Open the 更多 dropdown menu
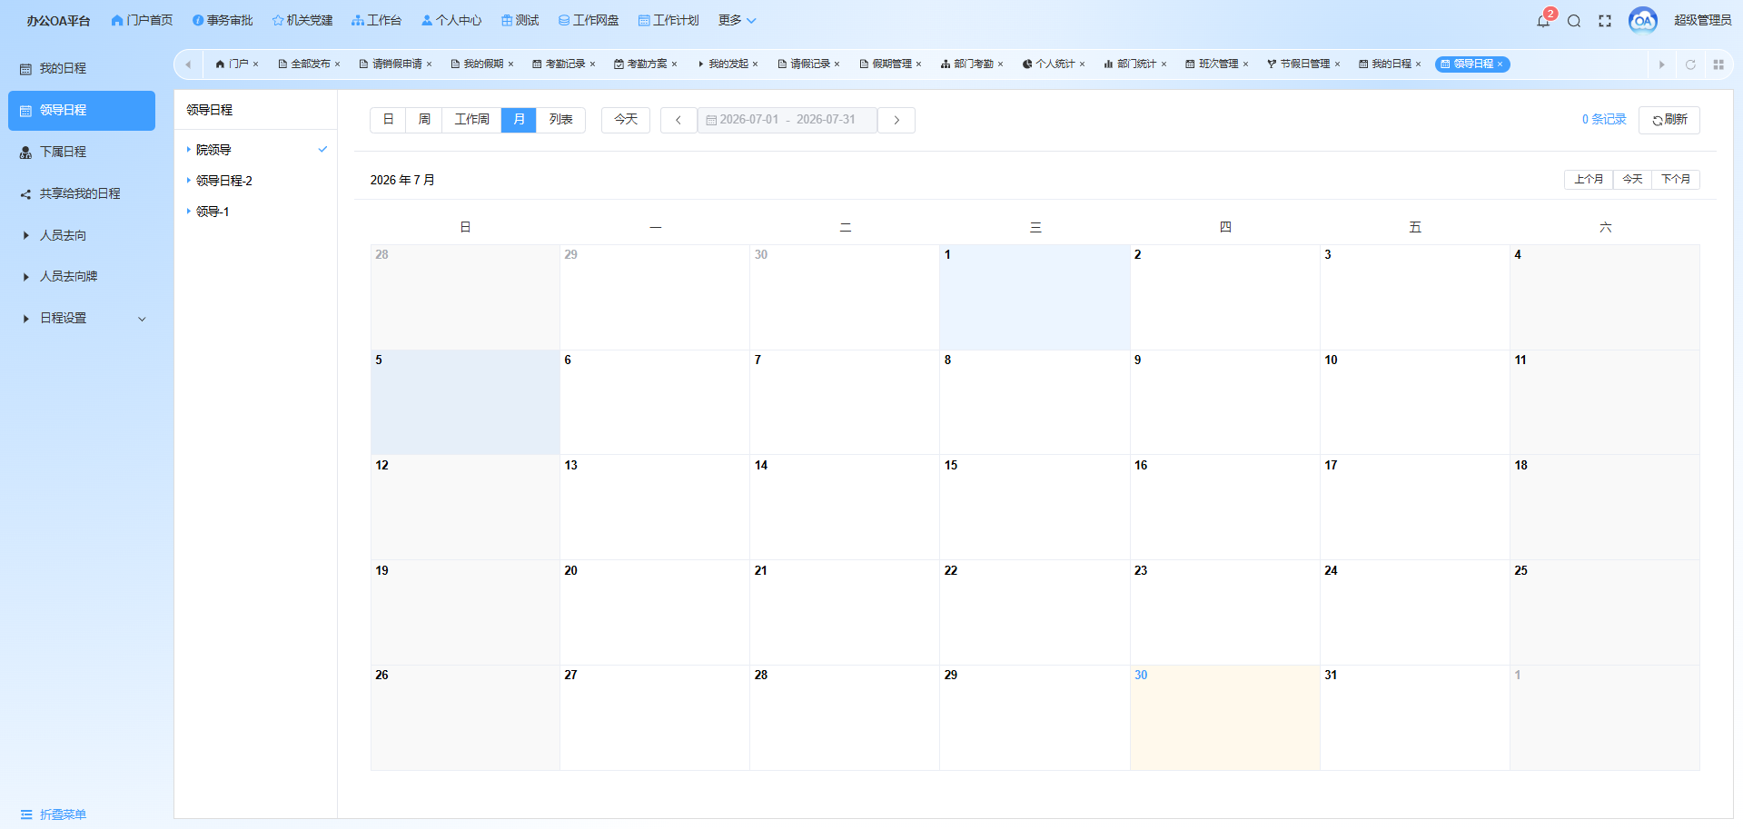Image resolution: width=1743 pixels, height=829 pixels. point(737,20)
